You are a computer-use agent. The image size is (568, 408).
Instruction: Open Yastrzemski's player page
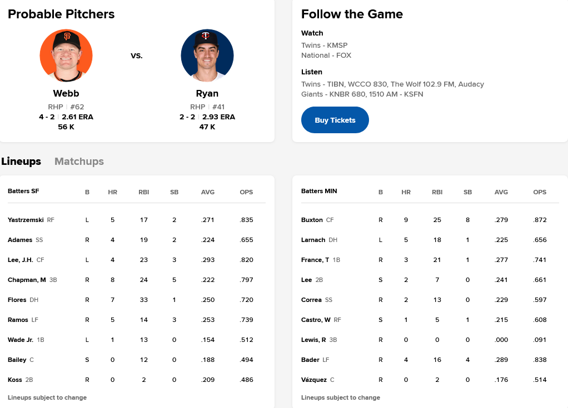pyautogui.click(x=26, y=220)
